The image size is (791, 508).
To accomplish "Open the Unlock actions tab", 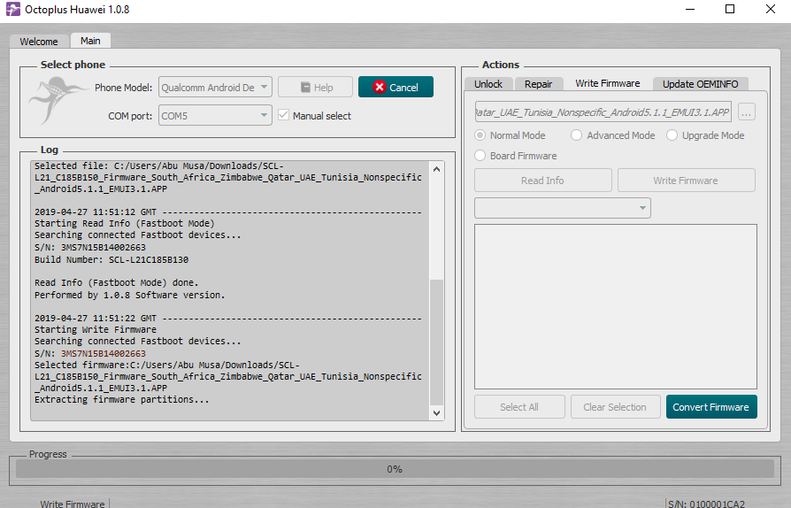I will 488,84.
